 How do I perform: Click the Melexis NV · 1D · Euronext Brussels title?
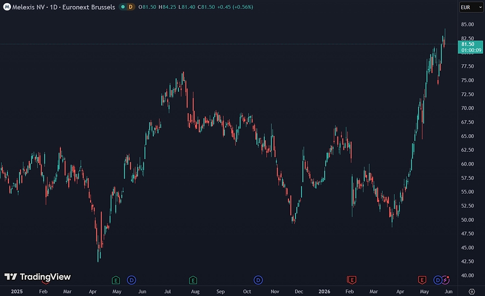[63, 7]
